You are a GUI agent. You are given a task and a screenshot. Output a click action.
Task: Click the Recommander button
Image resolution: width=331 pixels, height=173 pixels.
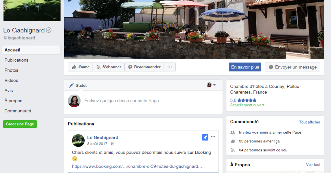point(144,67)
